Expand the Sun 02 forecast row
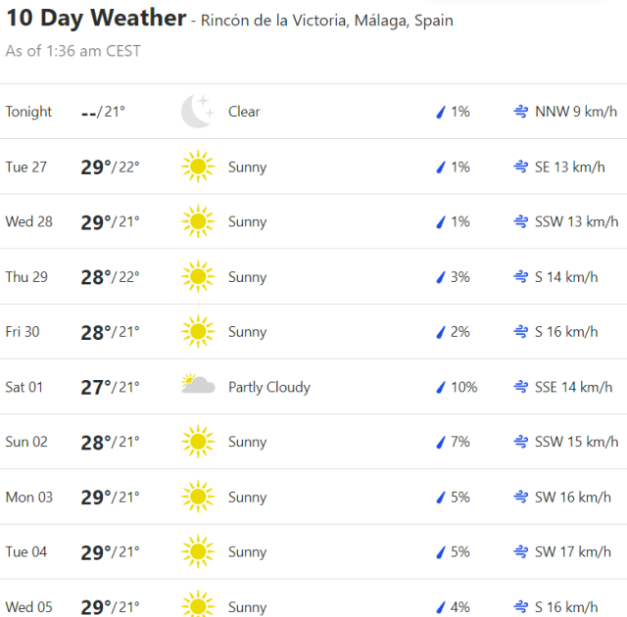 click(313, 442)
